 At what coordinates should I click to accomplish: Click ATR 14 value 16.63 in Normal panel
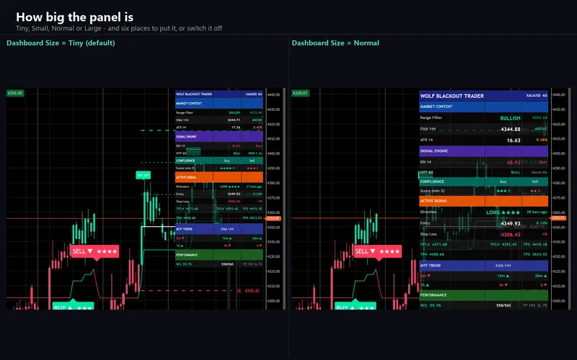point(514,140)
